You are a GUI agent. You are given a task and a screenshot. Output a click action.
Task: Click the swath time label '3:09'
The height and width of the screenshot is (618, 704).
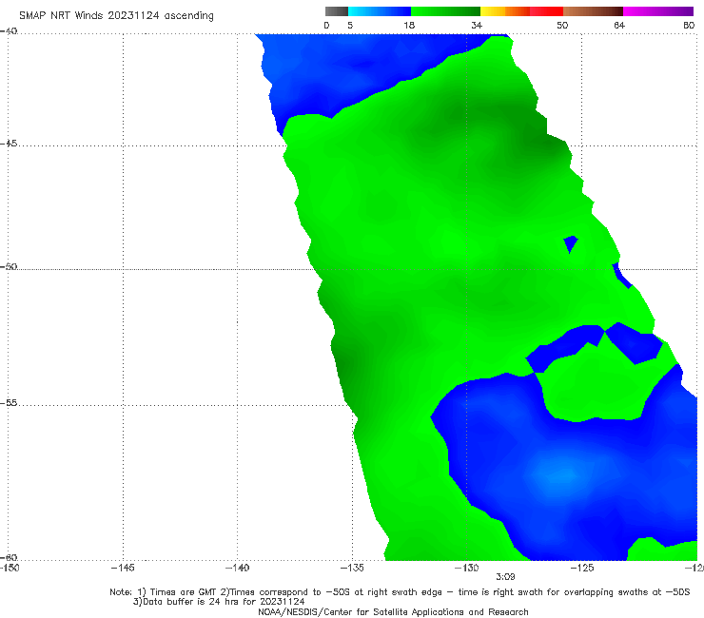point(505,577)
